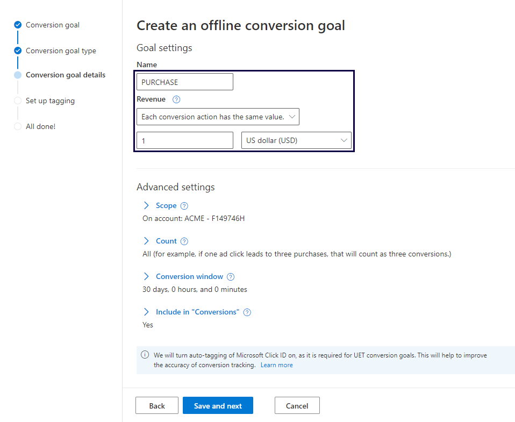
Task: Click the PURCHASE name input field
Action: [x=184, y=81]
